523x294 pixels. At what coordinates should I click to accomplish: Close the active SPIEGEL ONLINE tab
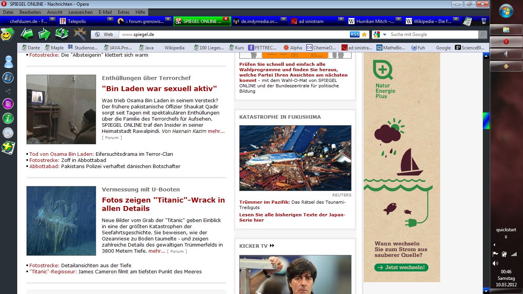(x=226, y=19)
